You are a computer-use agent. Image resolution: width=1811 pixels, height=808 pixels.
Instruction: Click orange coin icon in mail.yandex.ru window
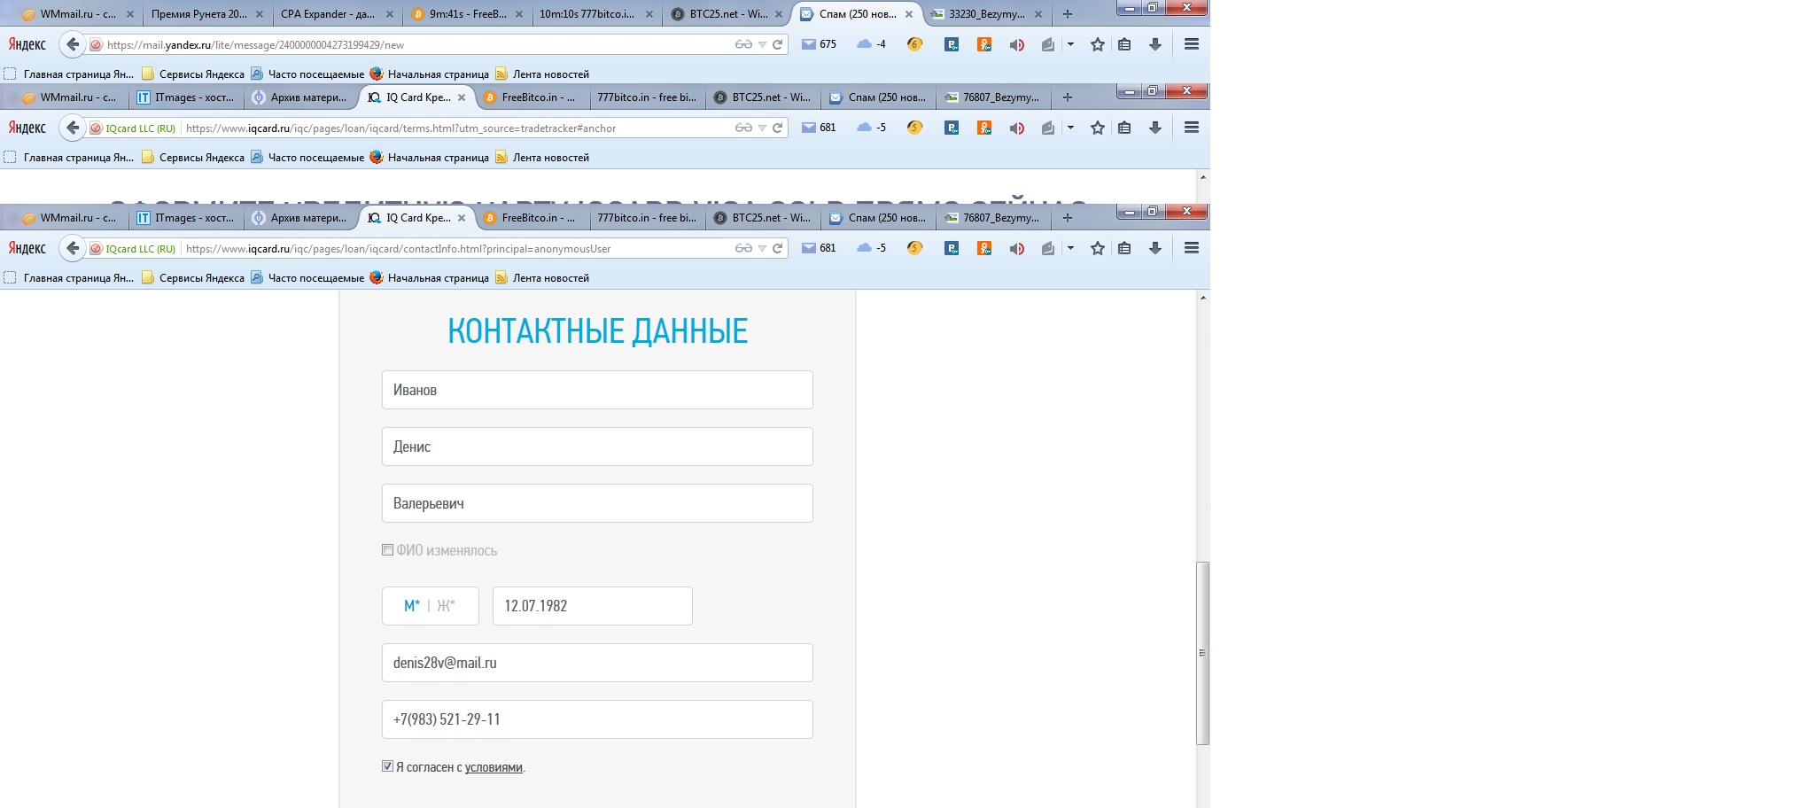[915, 44]
